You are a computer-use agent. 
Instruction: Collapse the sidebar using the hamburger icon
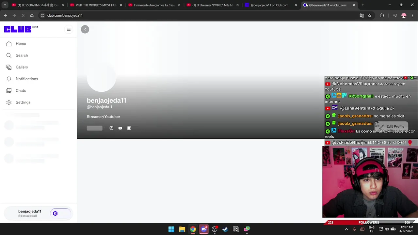coord(69,29)
